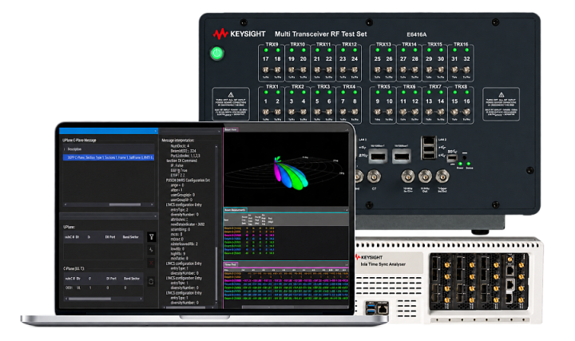This screenshot has width=575, height=341.
Task: Select the highlighted 3GPP C-Plane message row
Action: point(109,157)
